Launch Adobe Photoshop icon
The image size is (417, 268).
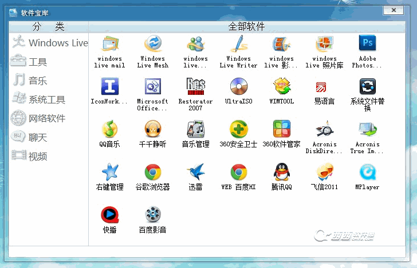click(x=367, y=43)
